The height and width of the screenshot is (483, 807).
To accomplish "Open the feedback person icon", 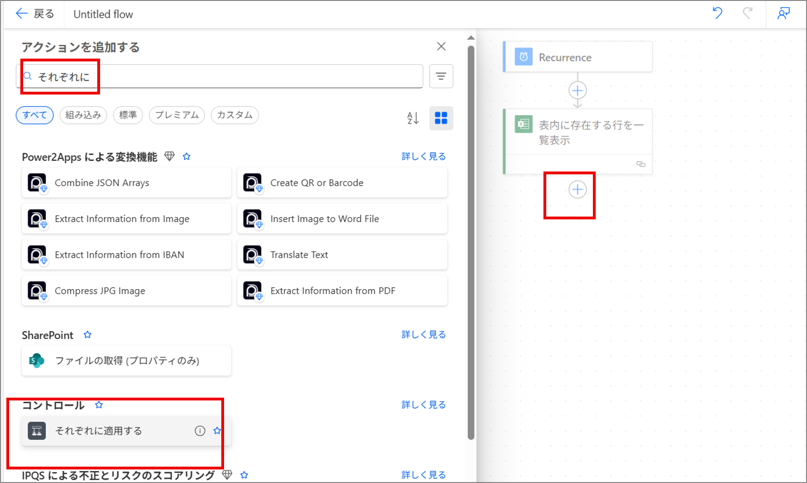I will (783, 13).
